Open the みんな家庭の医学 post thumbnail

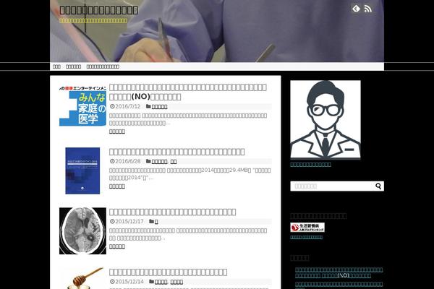[82, 106]
